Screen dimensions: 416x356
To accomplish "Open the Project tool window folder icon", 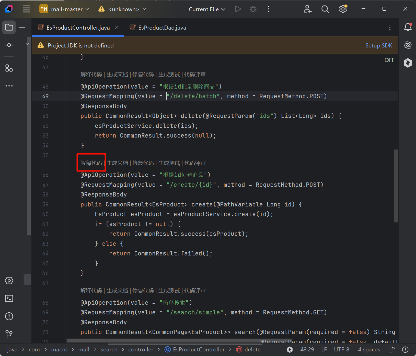I will coord(9,27).
